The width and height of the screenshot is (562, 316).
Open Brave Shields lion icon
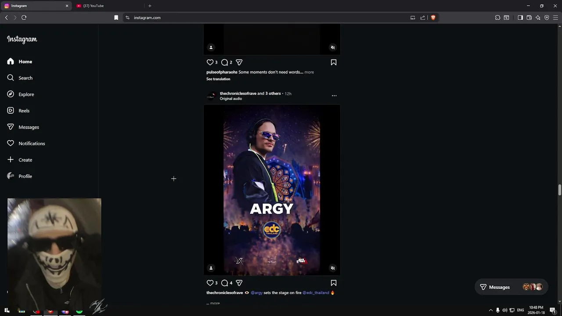pos(433,18)
